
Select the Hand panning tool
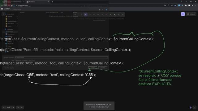pyautogui.click(x=81, y=14)
